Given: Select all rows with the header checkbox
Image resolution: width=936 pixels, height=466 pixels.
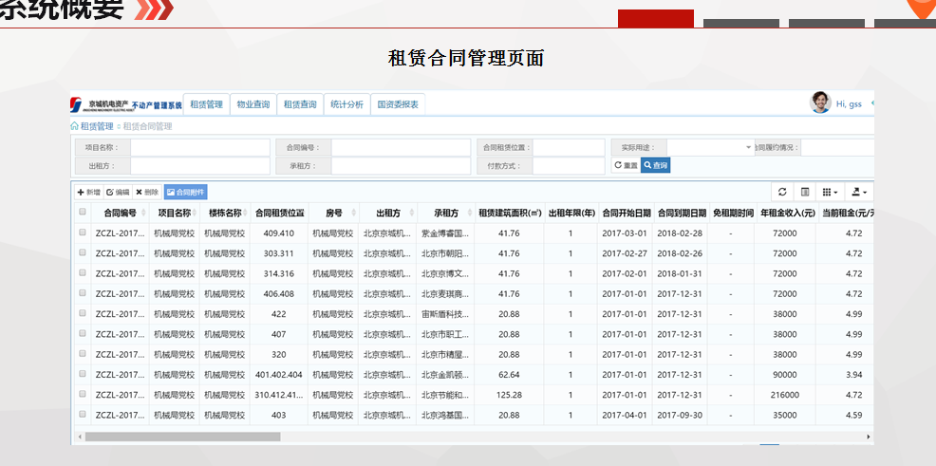Looking at the screenshot, I should click(x=83, y=213).
